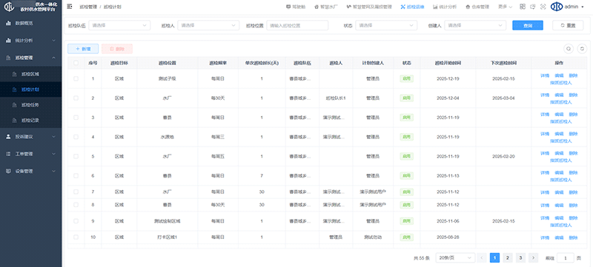Screen dimensions: 593x267
Task: Tick the select-all checkbox in table header
Action: (76, 63)
